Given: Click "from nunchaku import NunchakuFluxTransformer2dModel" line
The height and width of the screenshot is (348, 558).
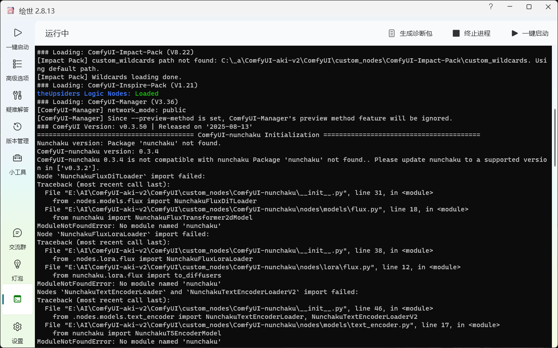Looking at the screenshot, I should tap(153, 217).
